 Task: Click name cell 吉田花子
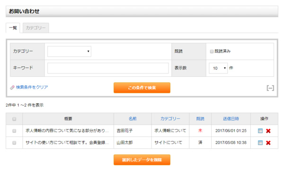click(x=124, y=131)
